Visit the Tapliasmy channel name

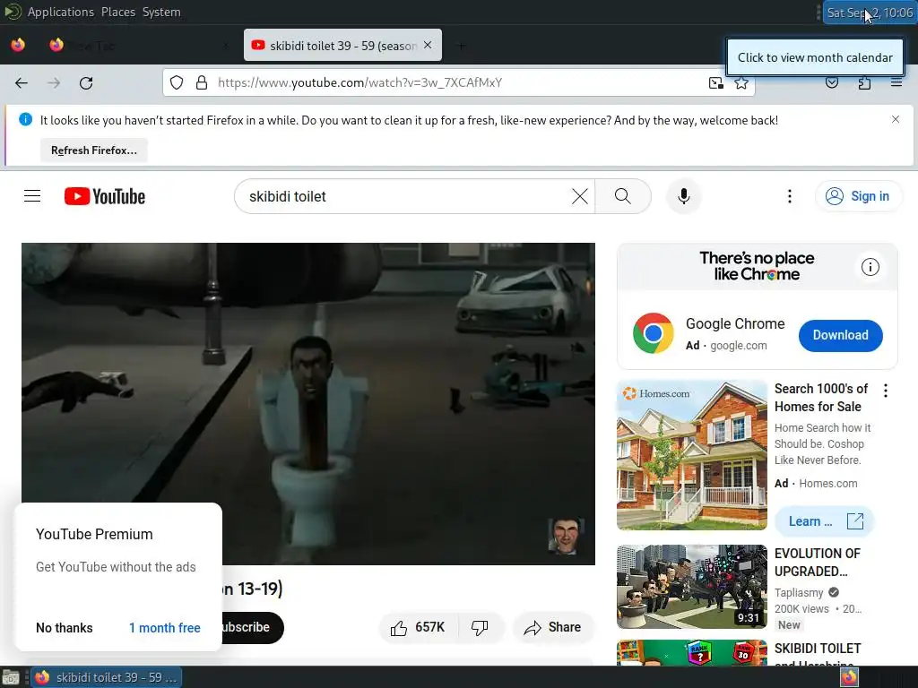tap(799, 593)
